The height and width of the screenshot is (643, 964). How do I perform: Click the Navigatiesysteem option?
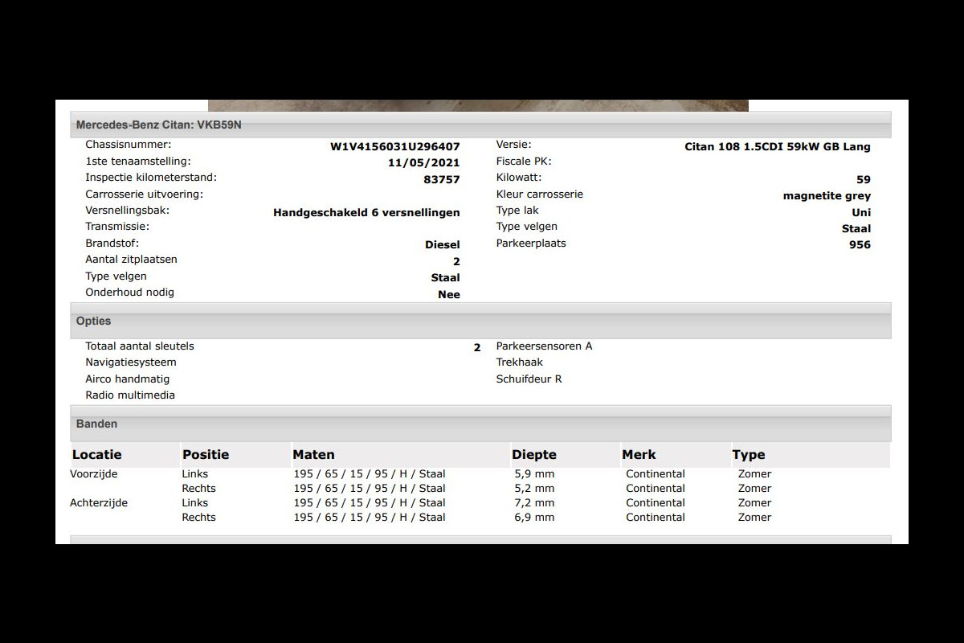tap(131, 362)
